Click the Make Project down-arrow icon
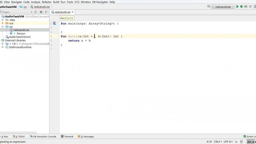Screen dimensions: 256x144 (x=209, y=6)
